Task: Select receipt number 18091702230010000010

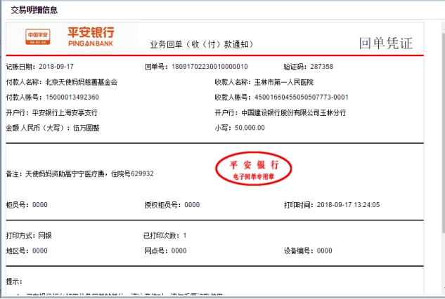Action: (209, 67)
